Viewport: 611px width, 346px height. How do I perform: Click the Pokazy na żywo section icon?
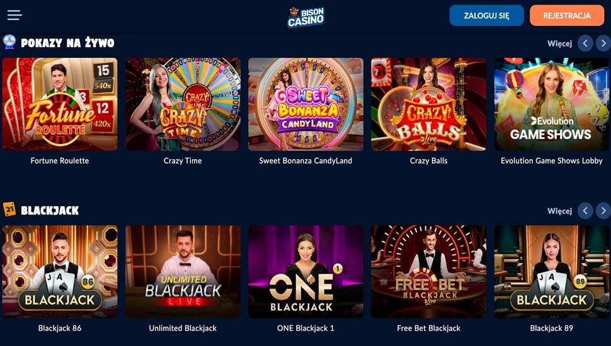tap(9, 42)
